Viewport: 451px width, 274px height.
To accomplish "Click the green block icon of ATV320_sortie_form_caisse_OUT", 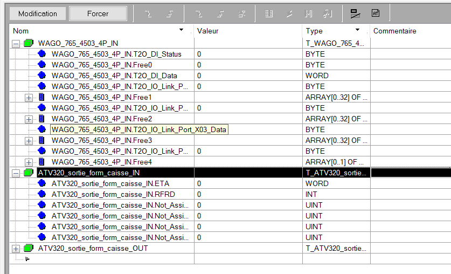I will pos(29,248).
